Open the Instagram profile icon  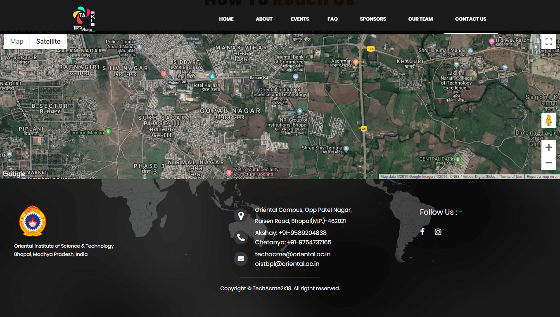tap(438, 232)
